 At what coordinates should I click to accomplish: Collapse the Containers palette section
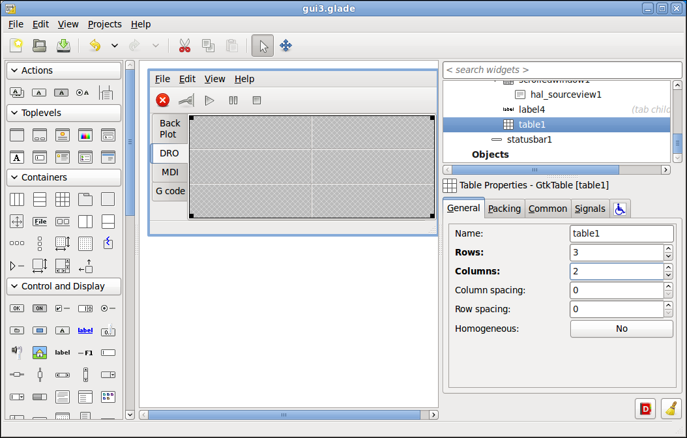(64, 177)
